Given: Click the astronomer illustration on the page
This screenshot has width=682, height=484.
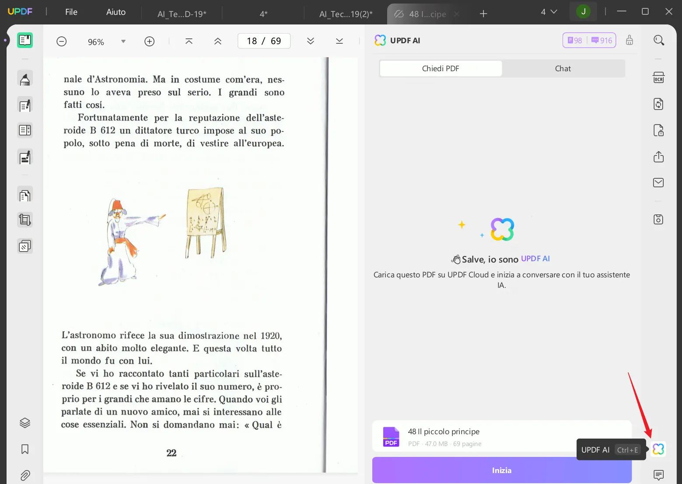Looking at the screenshot, I should coord(131,242).
